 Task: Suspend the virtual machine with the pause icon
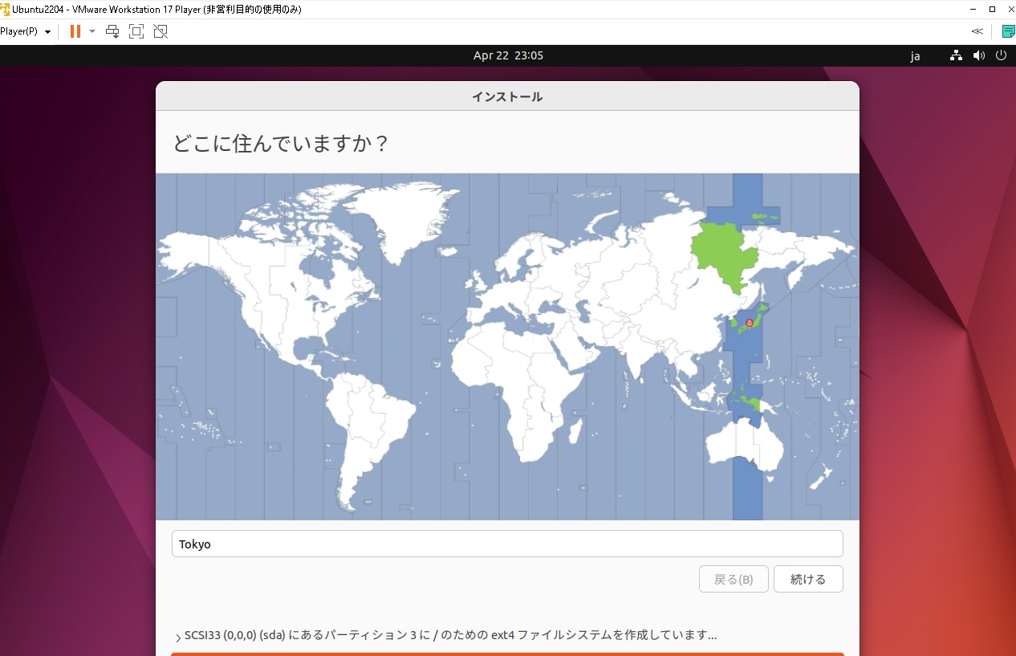coord(75,31)
